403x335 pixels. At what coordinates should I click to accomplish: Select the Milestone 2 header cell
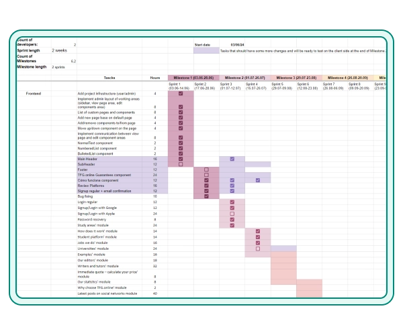tap(244, 78)
